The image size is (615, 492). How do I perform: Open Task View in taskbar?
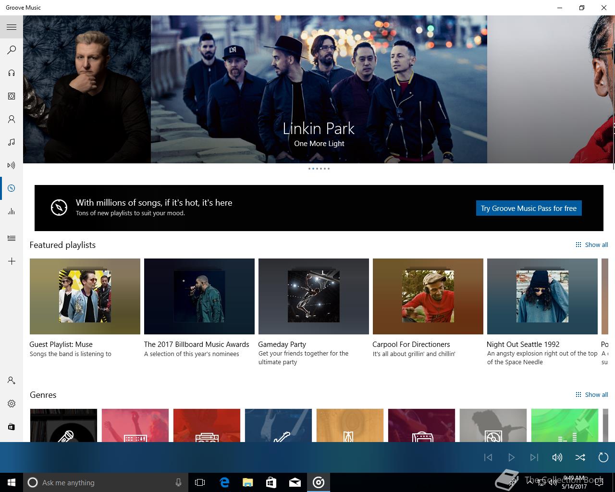tap(200, 482)
